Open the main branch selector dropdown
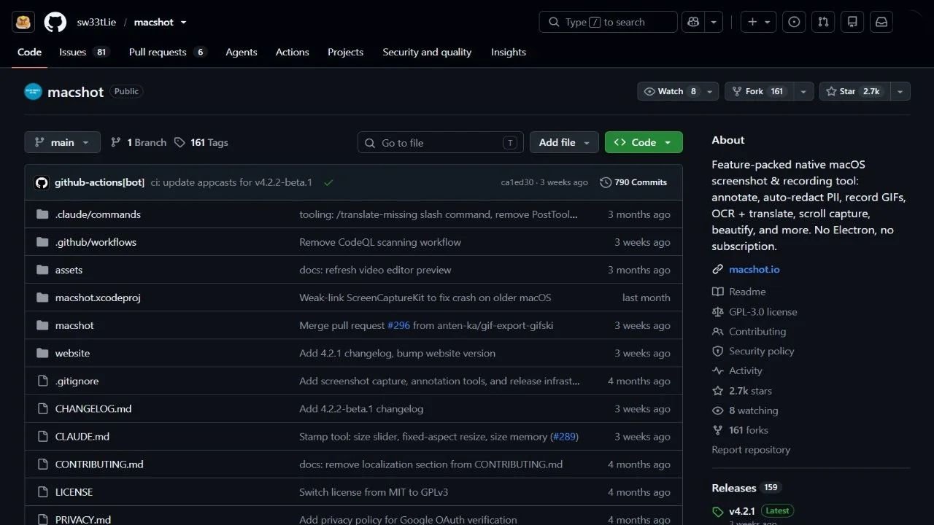The image size is (934, 525). (x=62, y=142)
